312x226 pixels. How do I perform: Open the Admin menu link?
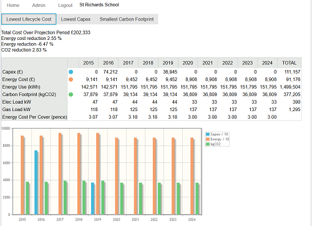39,5
